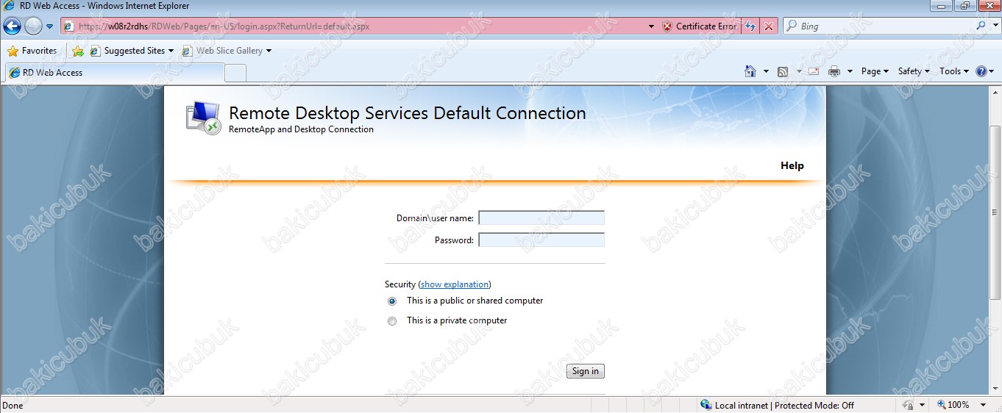Click the show explanation link
Screen dimensions: 1002x413
[x=455, y=284]
